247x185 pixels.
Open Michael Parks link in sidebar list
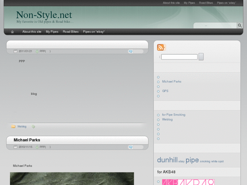point(172,81)
